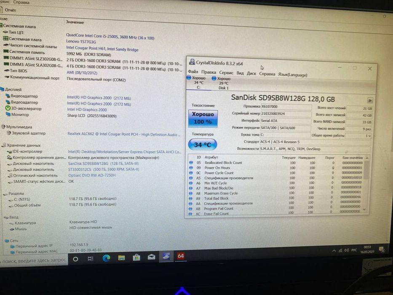Click the status dot of Power Cycle Count
The image size is (393, 295).
click(191, 173)
